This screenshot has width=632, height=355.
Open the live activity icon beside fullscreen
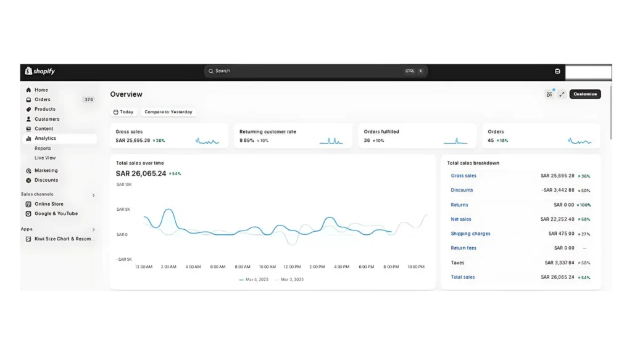coord(549,94)
